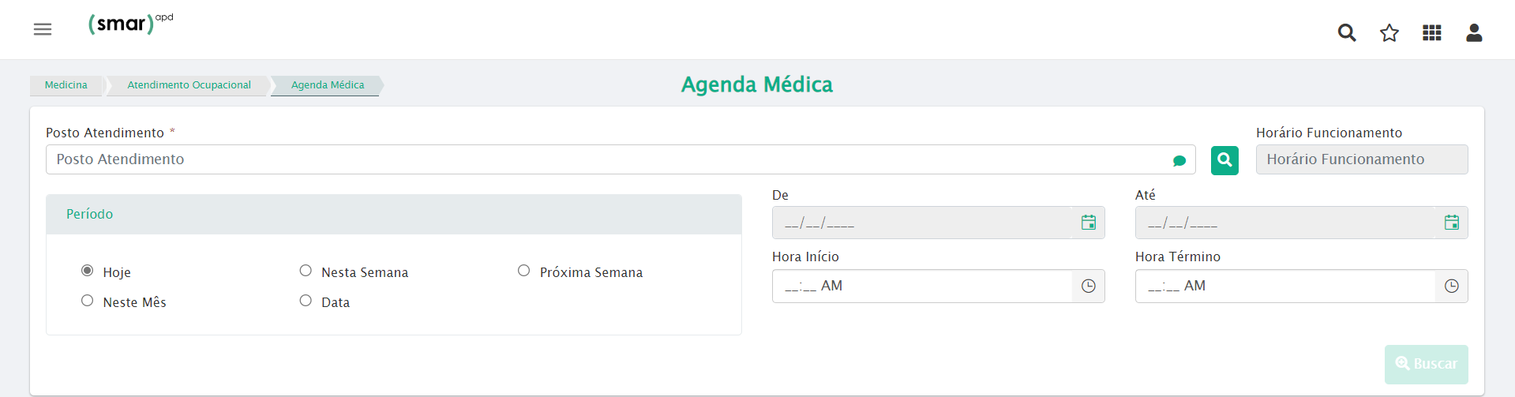The image size is (1515, 397).
Task: Open the calendar picker for Até date
Action: [1452, 223]
